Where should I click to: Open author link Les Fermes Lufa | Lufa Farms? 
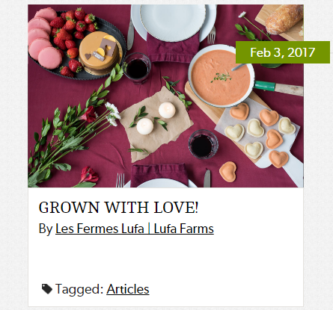(135, 229)
